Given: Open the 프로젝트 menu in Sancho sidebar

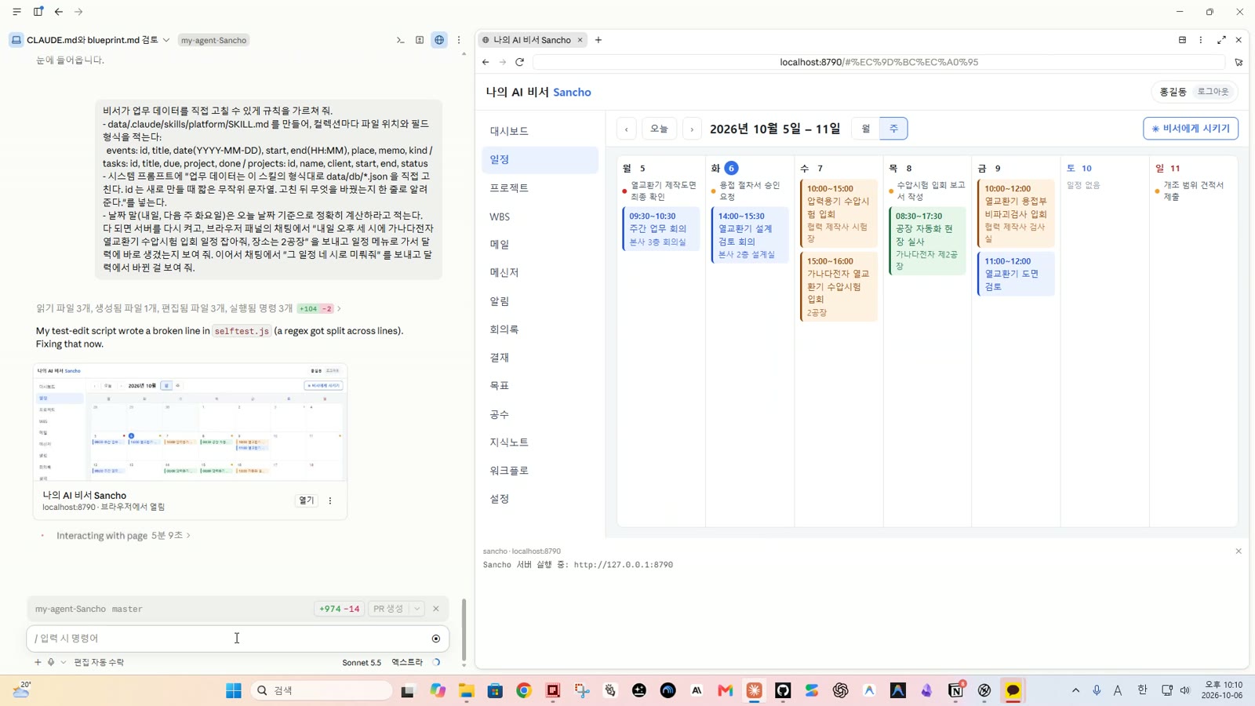Looking at the screenshot, I should click(x=540, y=187).
